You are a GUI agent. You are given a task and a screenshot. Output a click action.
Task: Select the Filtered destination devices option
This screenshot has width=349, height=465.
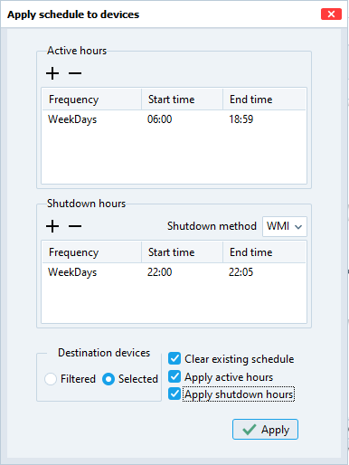point(51,379)
